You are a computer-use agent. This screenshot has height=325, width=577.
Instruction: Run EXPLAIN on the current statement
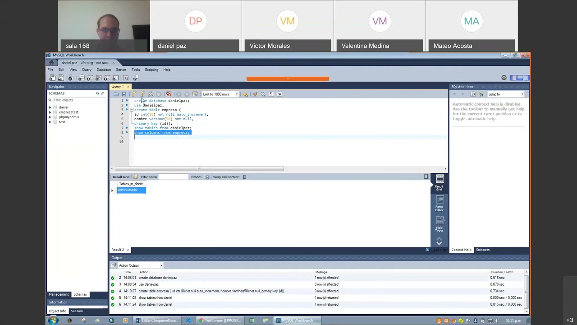point(151,94)
